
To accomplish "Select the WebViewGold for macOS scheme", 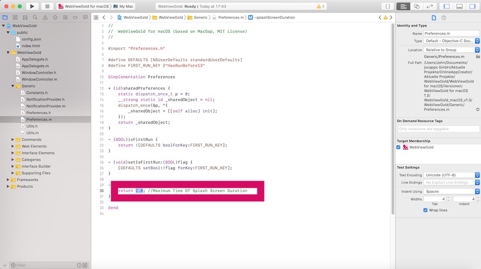I will click(83, 6).
